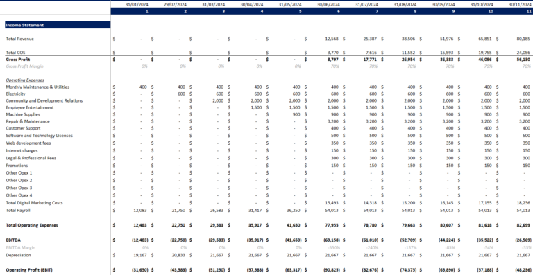This screenshot has height=275, width=533.
Task: Click the Depreciation row label
Action: (x=18, y=255)
